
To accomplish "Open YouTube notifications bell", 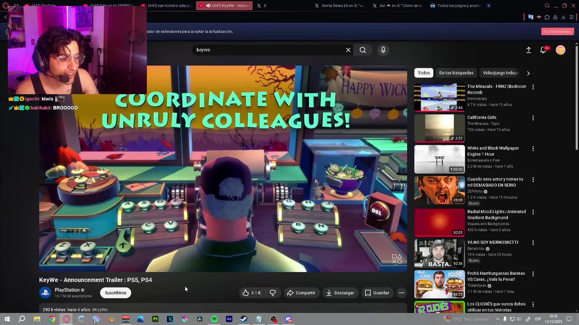I will coord(544,50).
